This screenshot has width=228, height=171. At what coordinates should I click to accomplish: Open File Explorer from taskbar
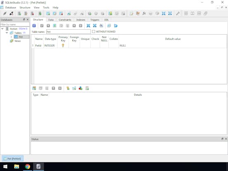tap(17, 166)
